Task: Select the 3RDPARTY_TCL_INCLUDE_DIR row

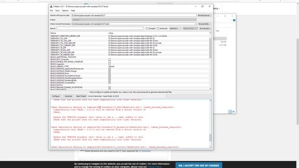Action: [x=130, y=43]
